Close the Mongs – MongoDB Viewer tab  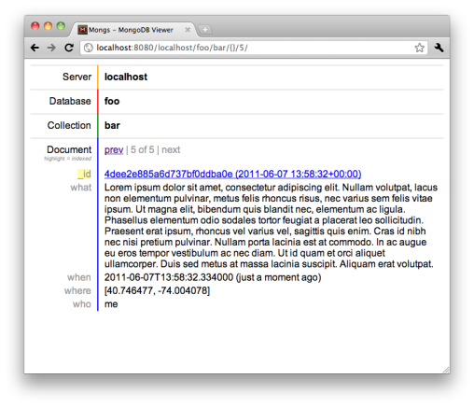click(188, 30)
